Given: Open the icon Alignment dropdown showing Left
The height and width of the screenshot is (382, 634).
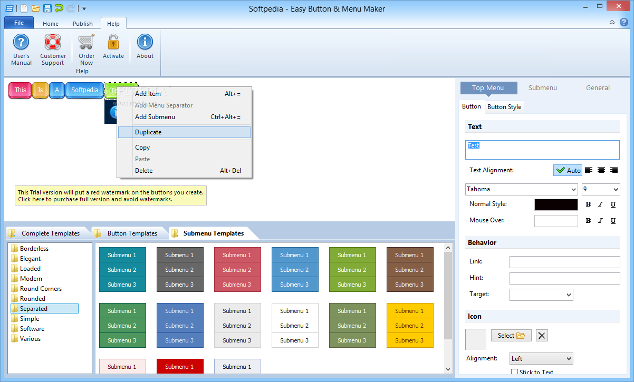Looking at the screenshot, I should (x=541, y=359).
